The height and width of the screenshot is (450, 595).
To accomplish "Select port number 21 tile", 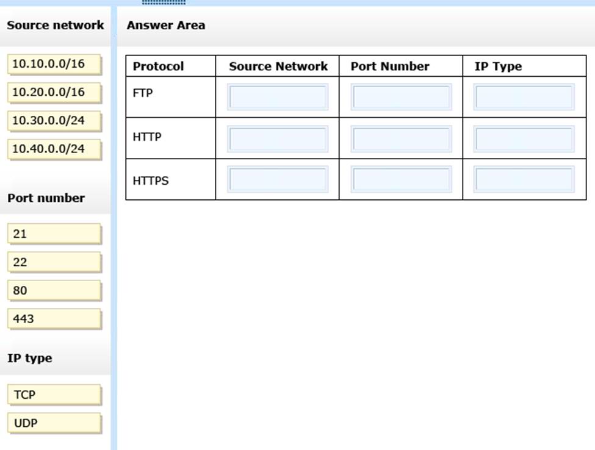I will pyautogui.click(x=54, y=234).
